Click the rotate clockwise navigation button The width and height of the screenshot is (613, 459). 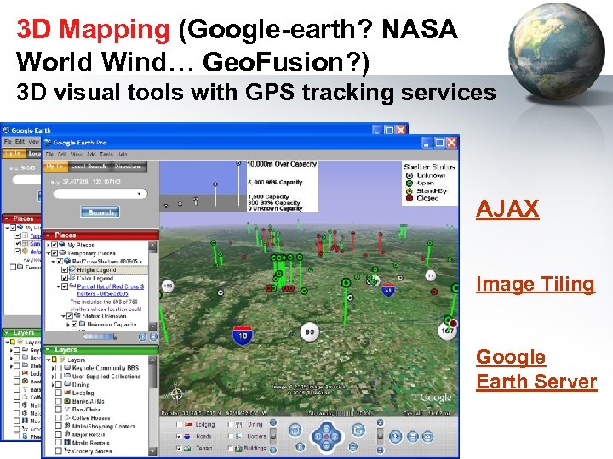358,430
